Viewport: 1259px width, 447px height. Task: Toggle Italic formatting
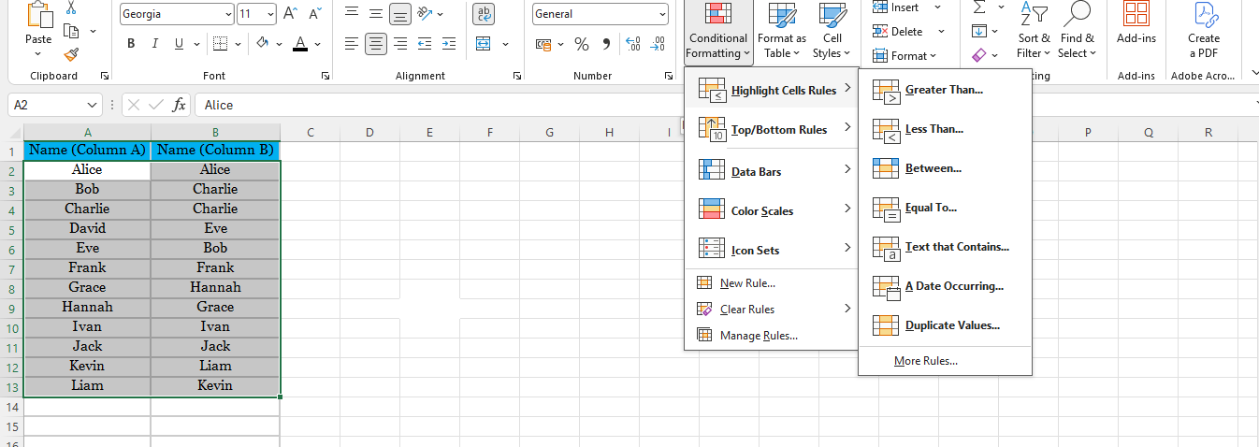tap(154, 44)
